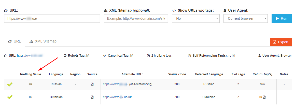Focus the URL input field

tap(52, 18)
